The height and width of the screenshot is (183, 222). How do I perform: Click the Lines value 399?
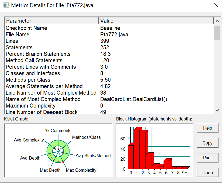[x=105, y=41]
